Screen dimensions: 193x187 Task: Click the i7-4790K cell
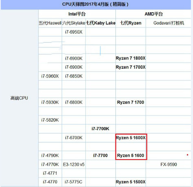tap(50, 155)
